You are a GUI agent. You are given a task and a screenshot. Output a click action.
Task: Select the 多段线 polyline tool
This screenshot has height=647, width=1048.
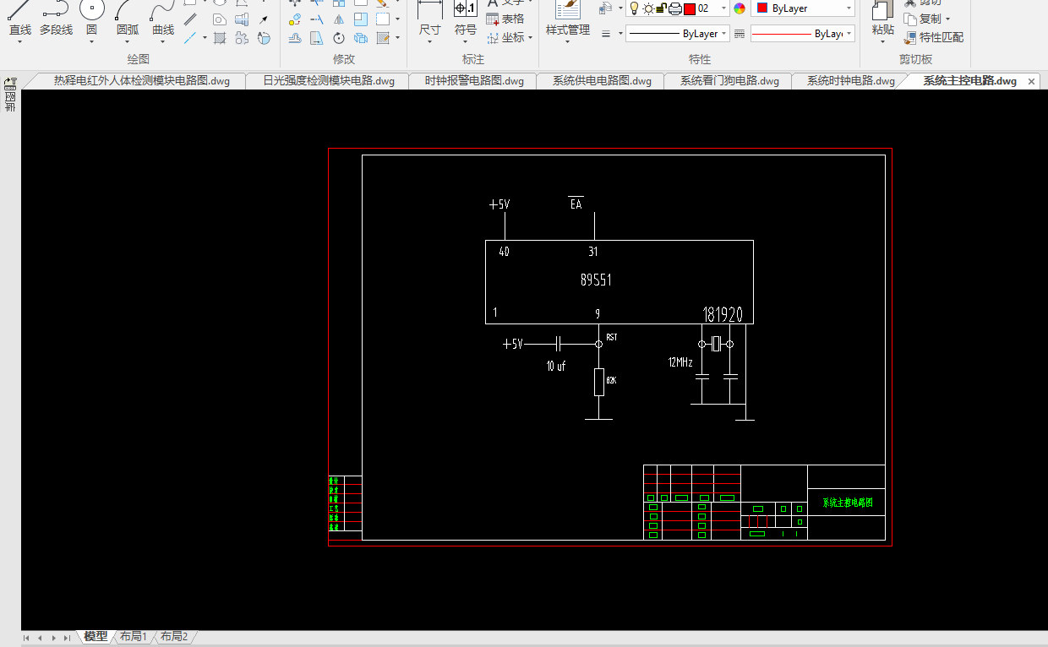point(56,17)
